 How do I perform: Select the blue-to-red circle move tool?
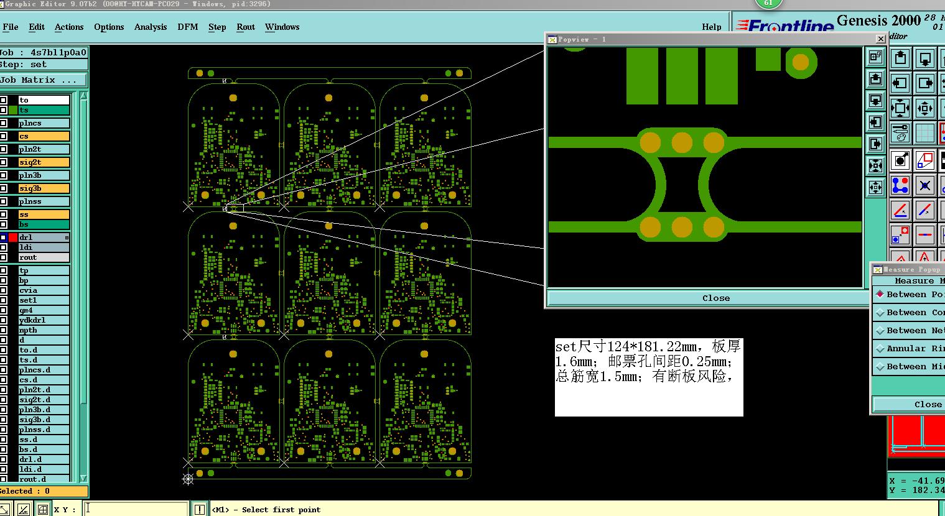click(x=900, y=235)
